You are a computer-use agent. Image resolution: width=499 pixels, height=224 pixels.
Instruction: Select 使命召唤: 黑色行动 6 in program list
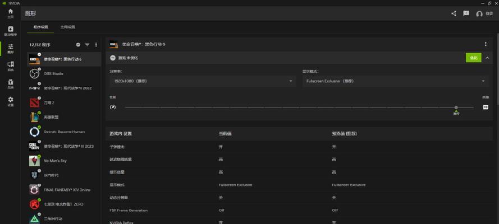pos(64,59)
